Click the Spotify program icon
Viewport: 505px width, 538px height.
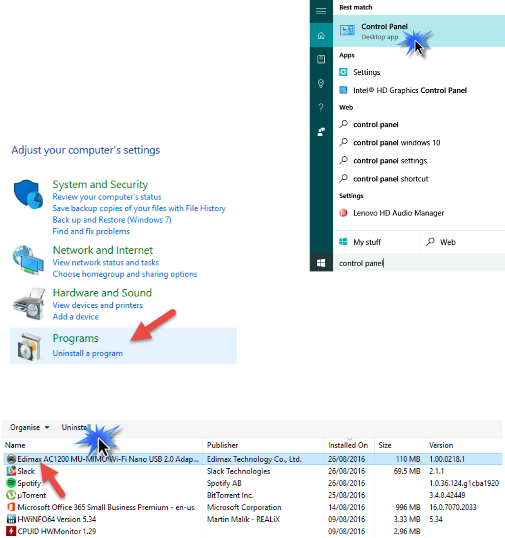(x=11, y=483)
